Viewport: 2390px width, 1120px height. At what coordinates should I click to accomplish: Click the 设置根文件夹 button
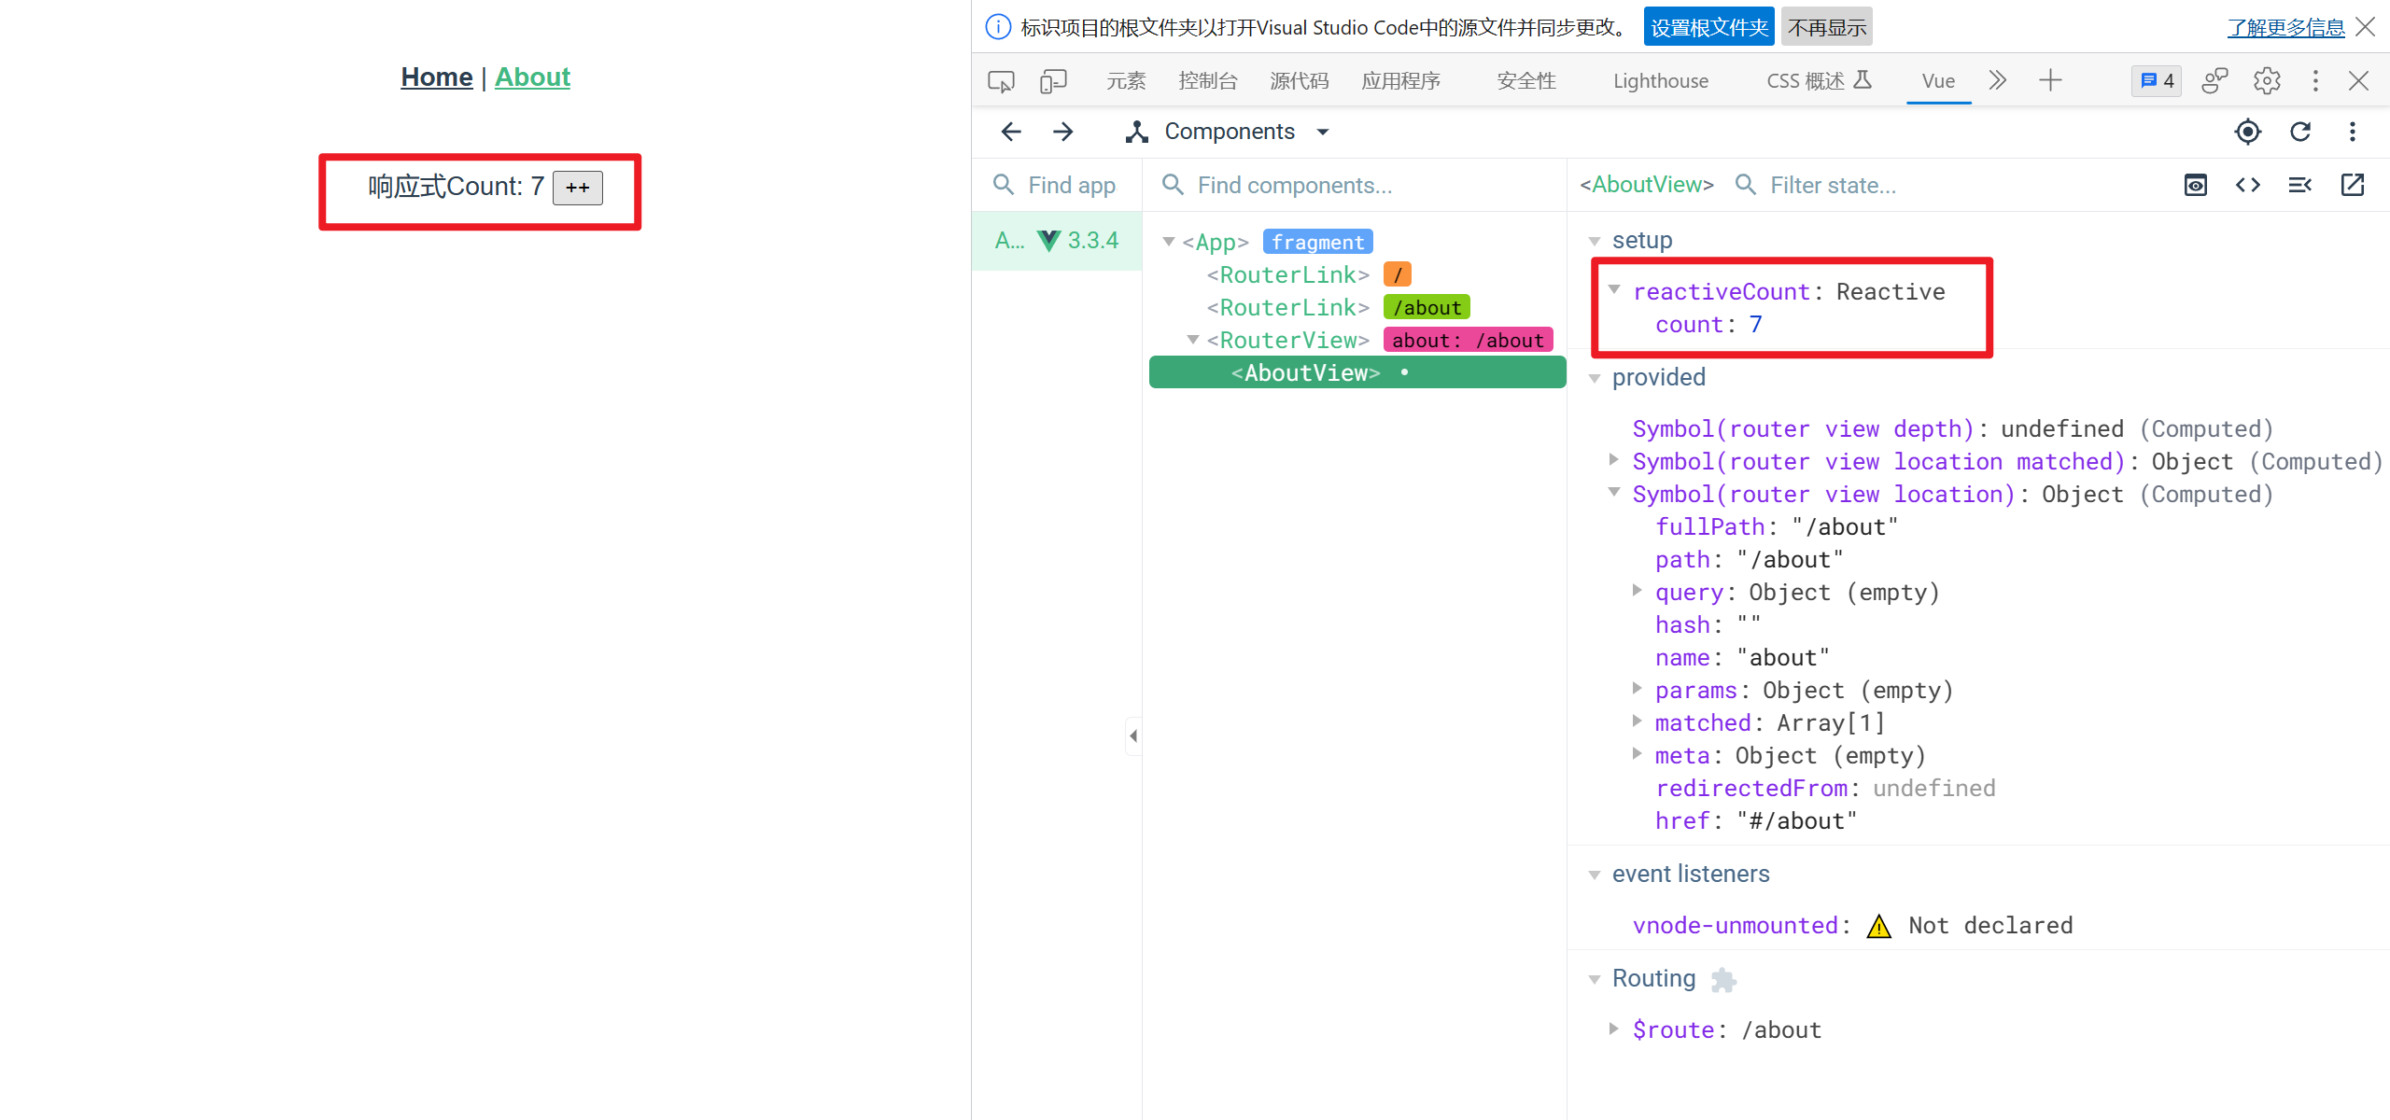point(1708,27)
